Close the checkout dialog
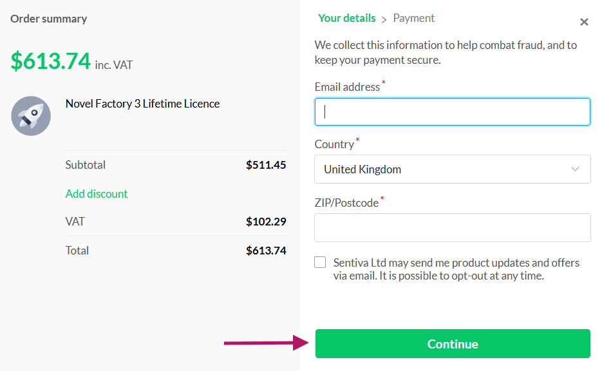 (584, 22)
